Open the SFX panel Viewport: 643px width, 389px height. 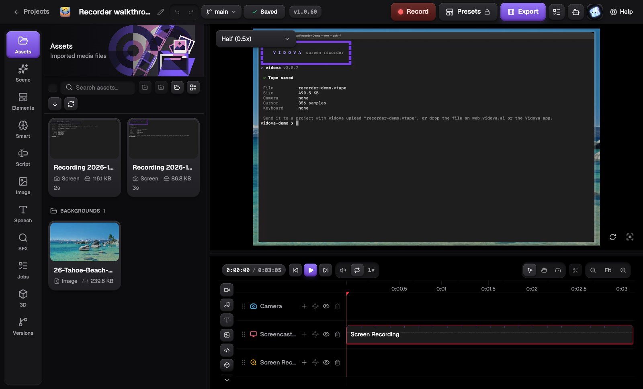pyautogui.click(x=23, y=242)
